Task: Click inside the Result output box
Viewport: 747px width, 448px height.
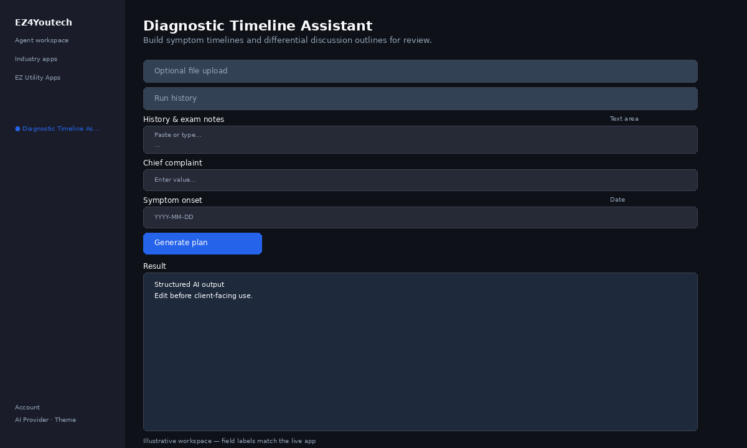Action: point(420,352)
